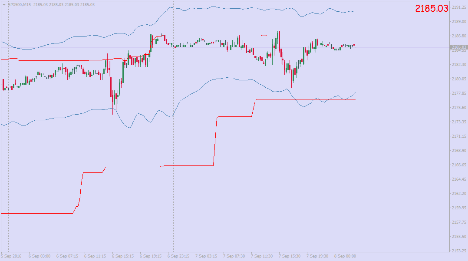This screenshot has height=261, width=468.
Task: Click the 7 Sep 07:30 time label
Action: (234, 256)
